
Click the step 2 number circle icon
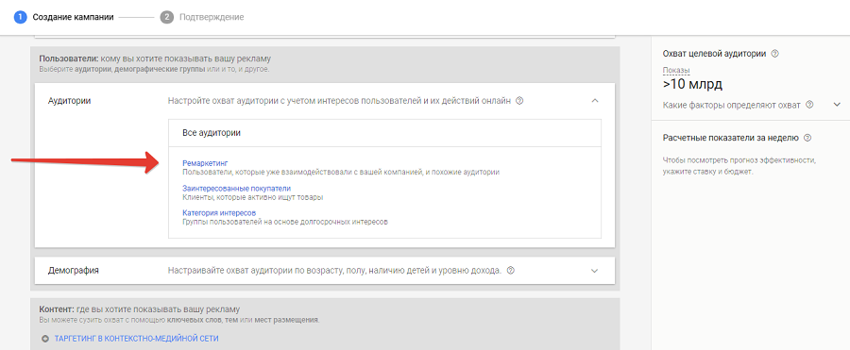pos(166,17)
